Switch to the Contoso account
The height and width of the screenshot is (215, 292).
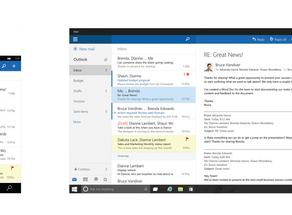click(90, 169)
